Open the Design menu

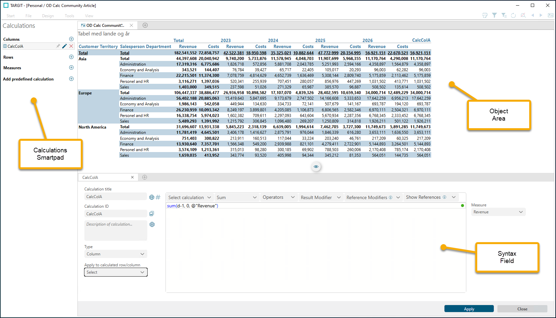click(48, 16)
